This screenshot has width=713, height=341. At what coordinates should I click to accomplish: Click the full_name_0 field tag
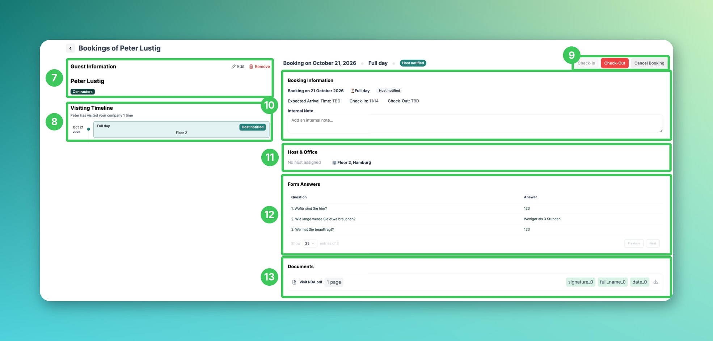tap(612, 282)
